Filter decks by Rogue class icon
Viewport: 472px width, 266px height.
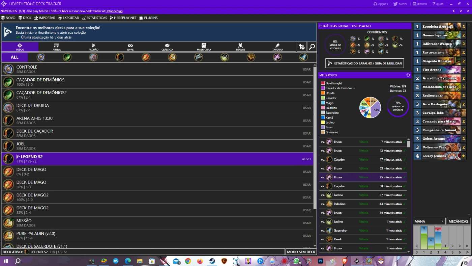click(225, 57)
